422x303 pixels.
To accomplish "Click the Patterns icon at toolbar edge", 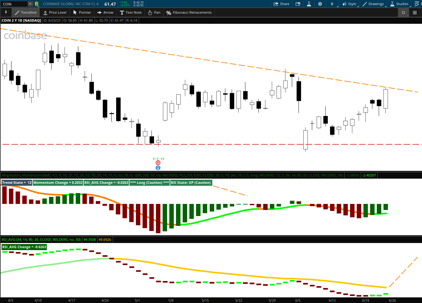I will coord(417,4).
